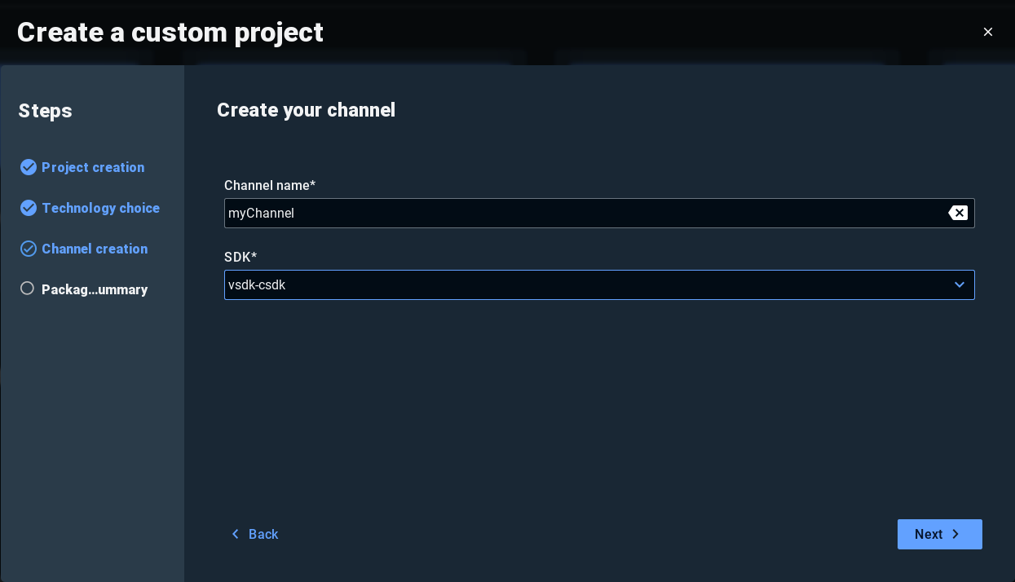This screenshot has height=582, width=1015.
Task: Jump to Packag...ummary step label
Action: click(x=95, y=289)
